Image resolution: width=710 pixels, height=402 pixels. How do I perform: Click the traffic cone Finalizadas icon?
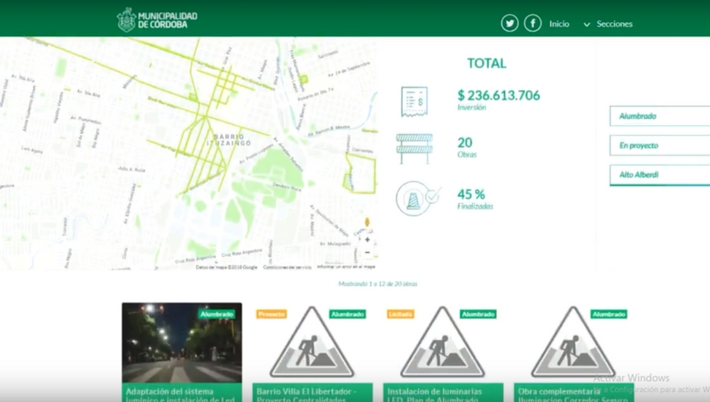[414, 199]
